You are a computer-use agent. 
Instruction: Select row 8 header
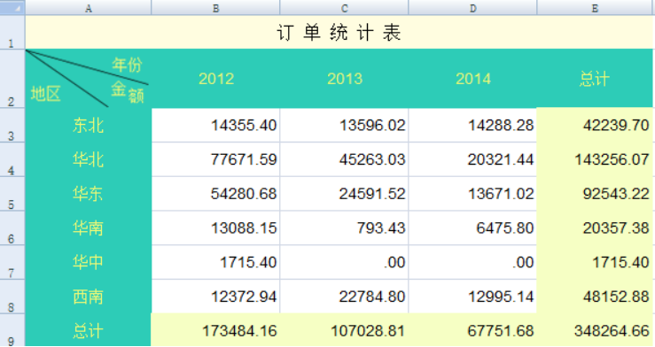pyautogui.click(x=12, y=297)
